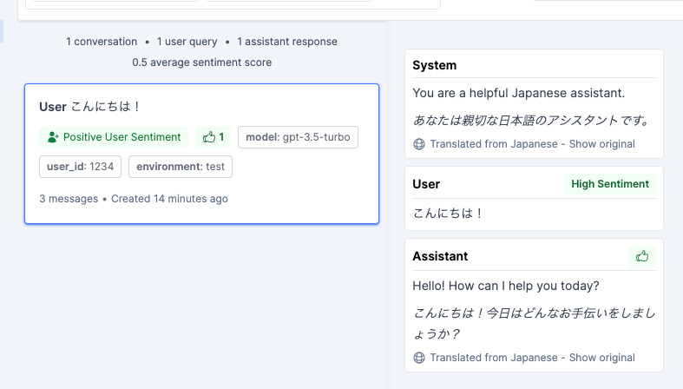Click the '3 messages' text in card
Image resolution: width=683 pixels, height=389 pixels.
[69, 199]
